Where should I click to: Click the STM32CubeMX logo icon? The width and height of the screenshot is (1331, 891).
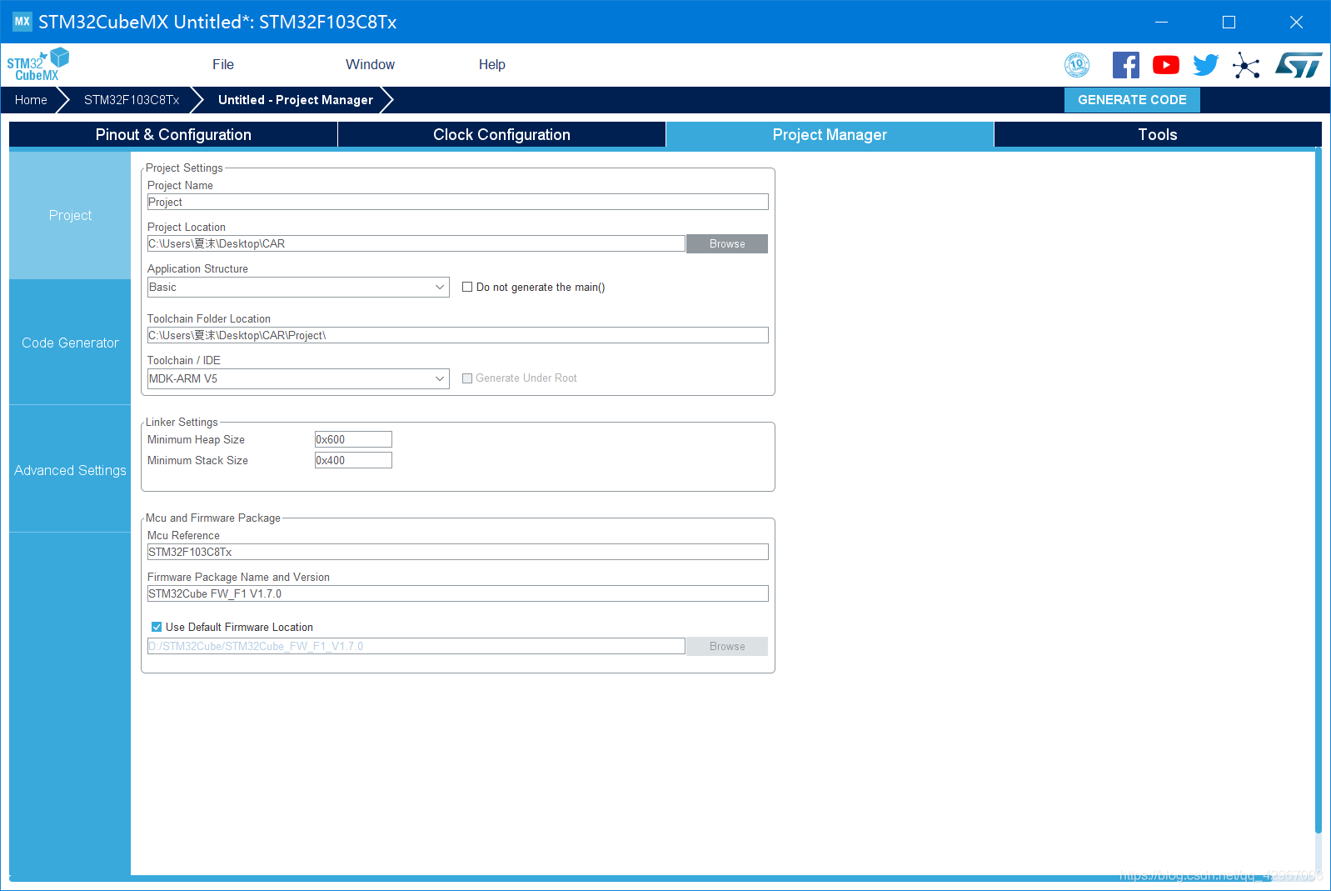tap(38, 65)
